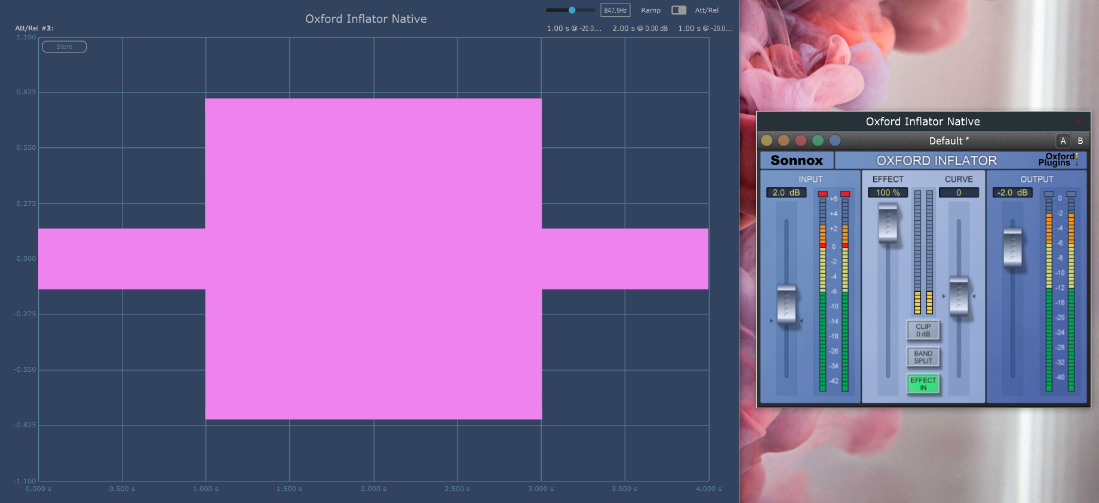Select preset slot B

tap(1080, 141)
